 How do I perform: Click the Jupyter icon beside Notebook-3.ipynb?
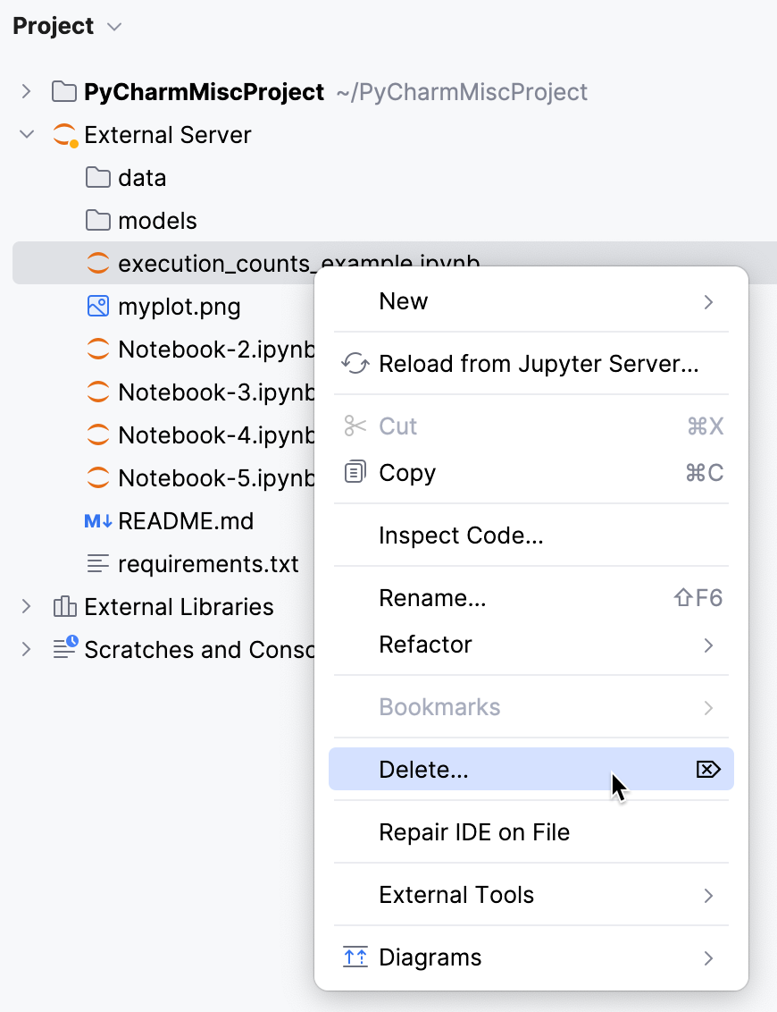click(x=98, y=392)
